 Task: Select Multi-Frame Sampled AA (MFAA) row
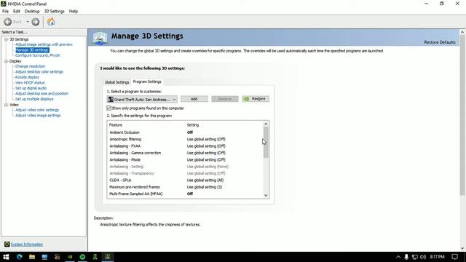[185, 194]
